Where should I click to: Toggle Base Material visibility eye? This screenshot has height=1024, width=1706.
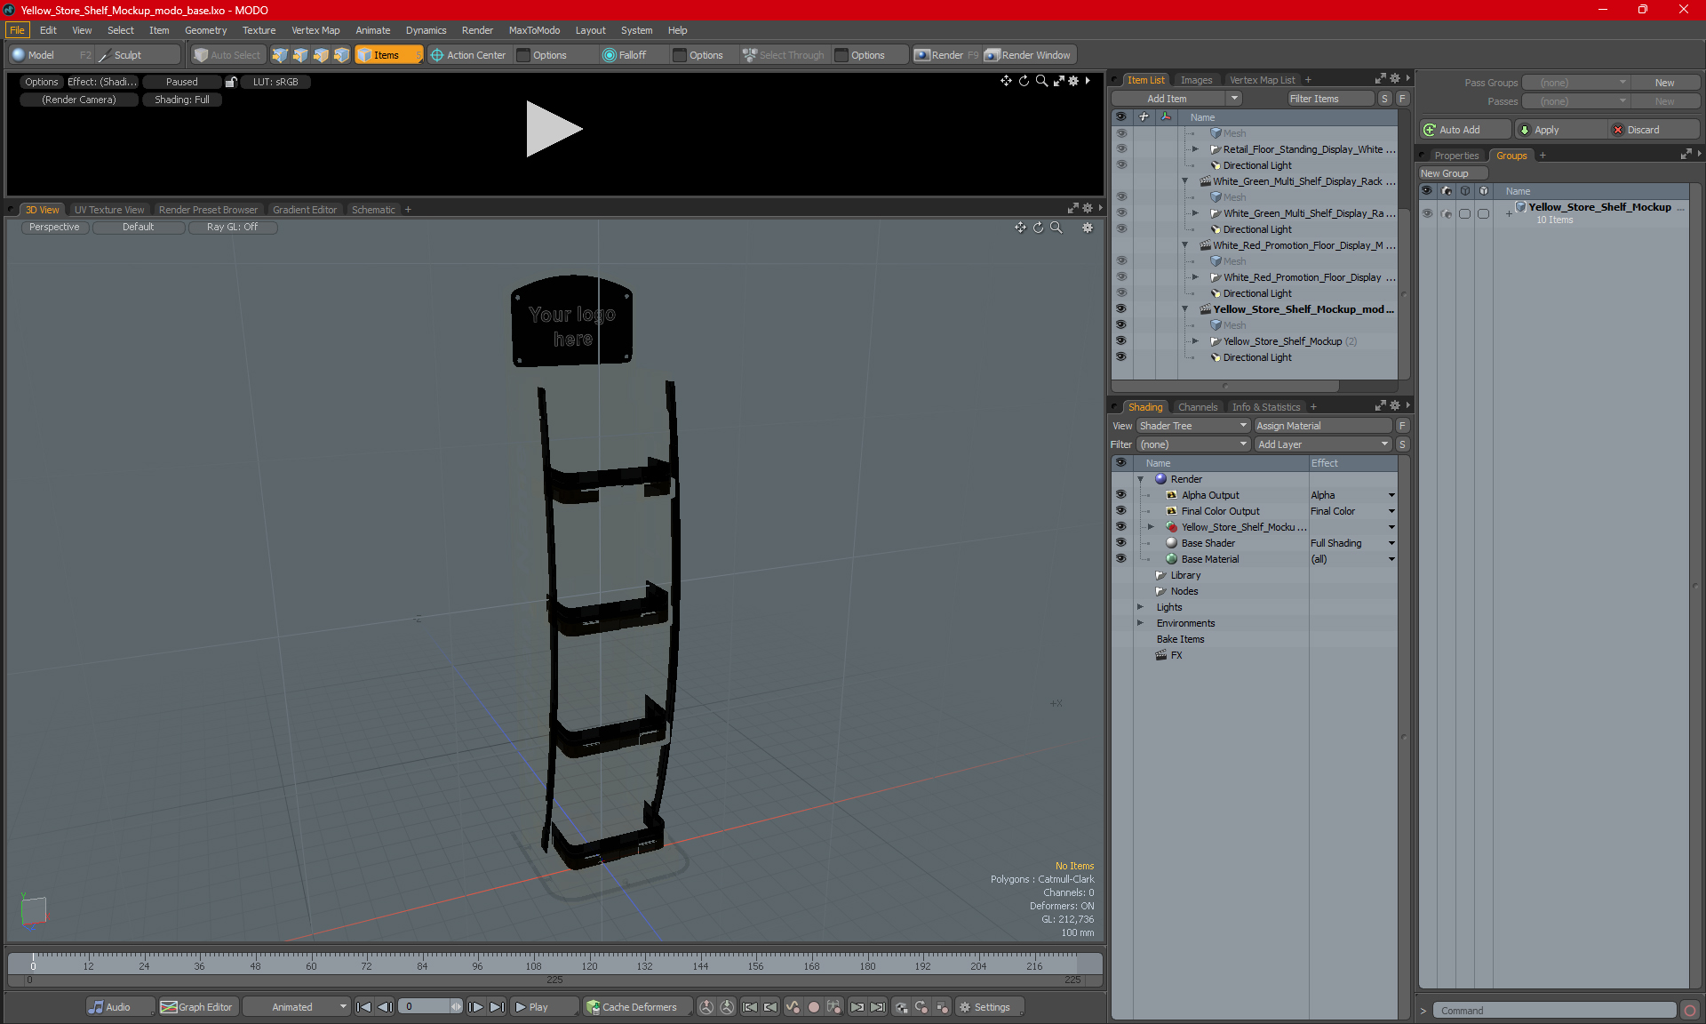click(x=1120, y=559)
